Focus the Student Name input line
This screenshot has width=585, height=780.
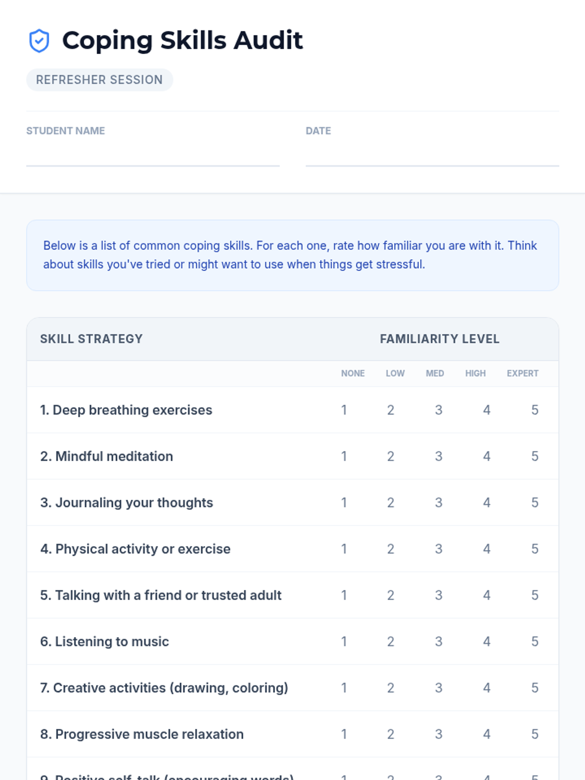(x=153, y=155)
